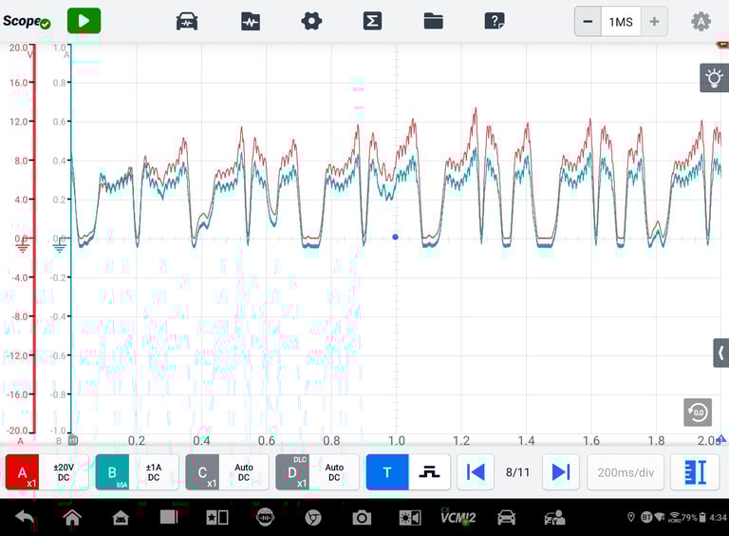729x536 pixels.
Task: Expand the right side panel chevron
Action: 721,354
